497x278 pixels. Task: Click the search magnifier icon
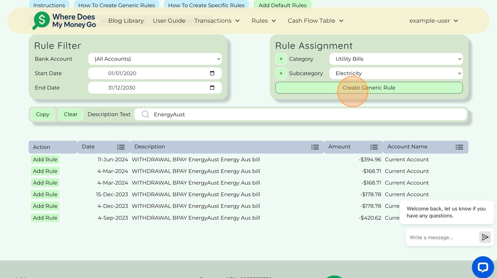pos(145,114)
